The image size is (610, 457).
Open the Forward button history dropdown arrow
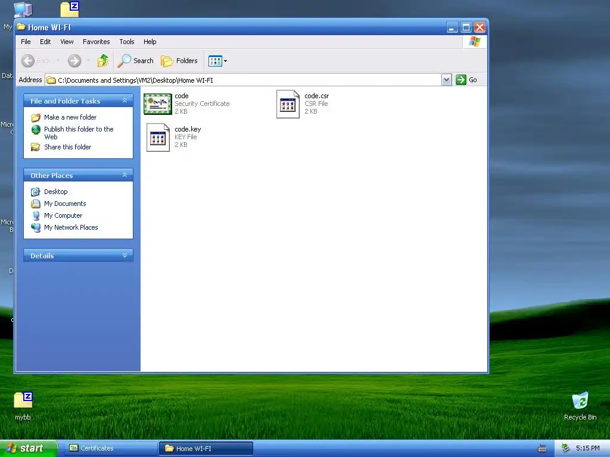[x=88, y=61]
